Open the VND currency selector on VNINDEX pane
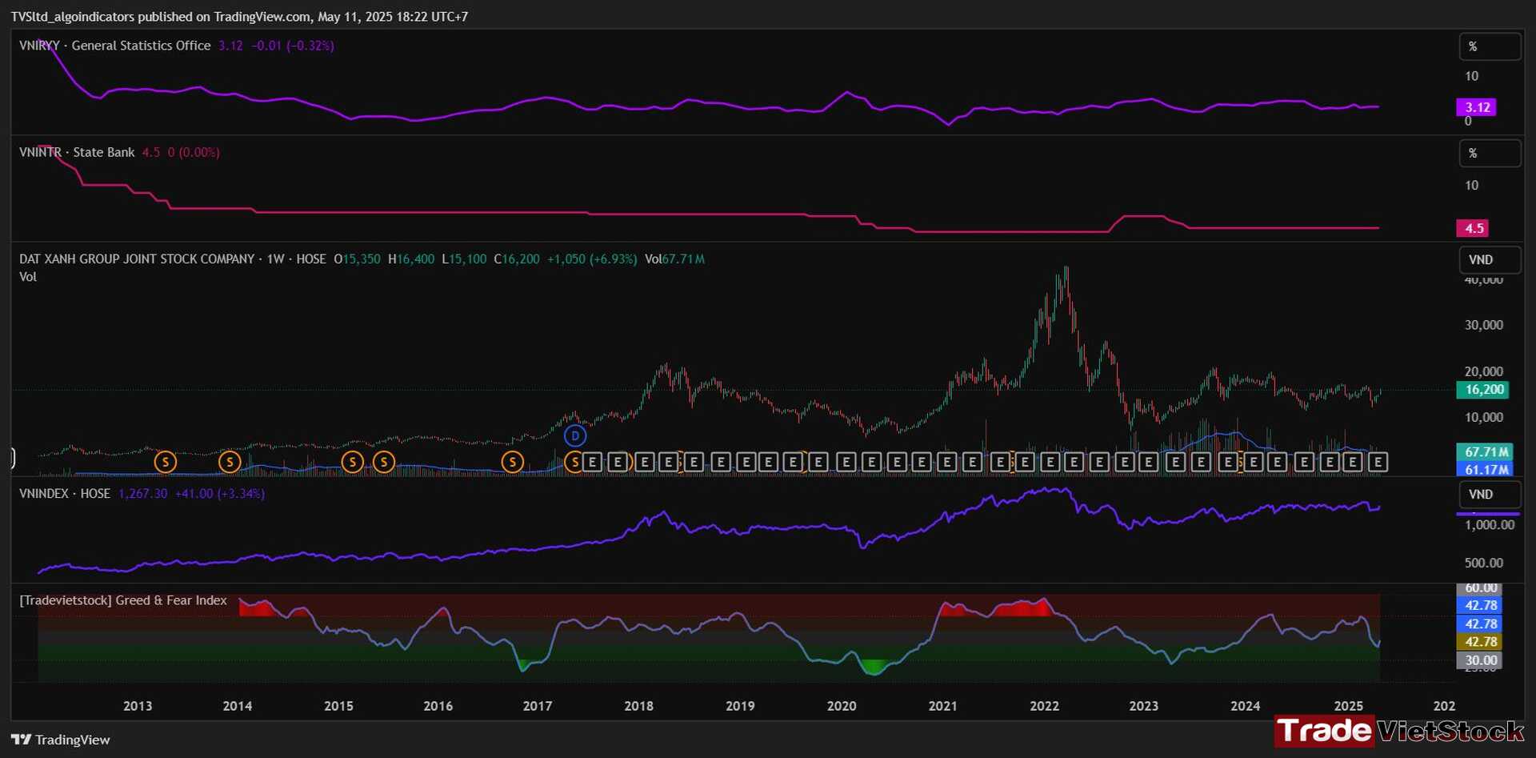 (1490, 494)
